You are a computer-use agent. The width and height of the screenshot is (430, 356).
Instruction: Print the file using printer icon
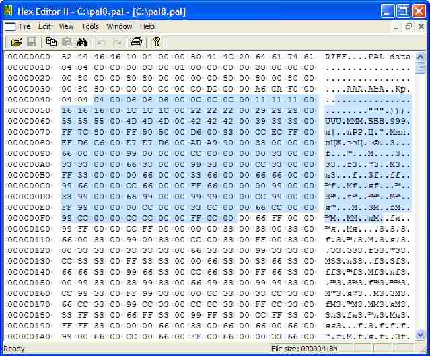[137, 42]
